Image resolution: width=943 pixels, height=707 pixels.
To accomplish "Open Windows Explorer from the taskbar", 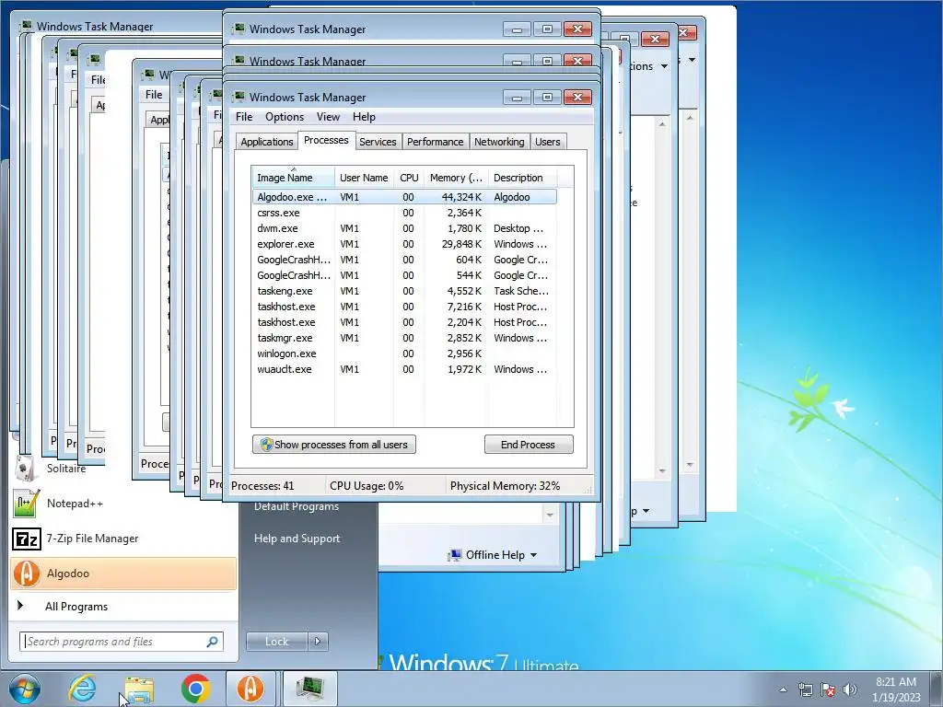I will click(139, 689).
